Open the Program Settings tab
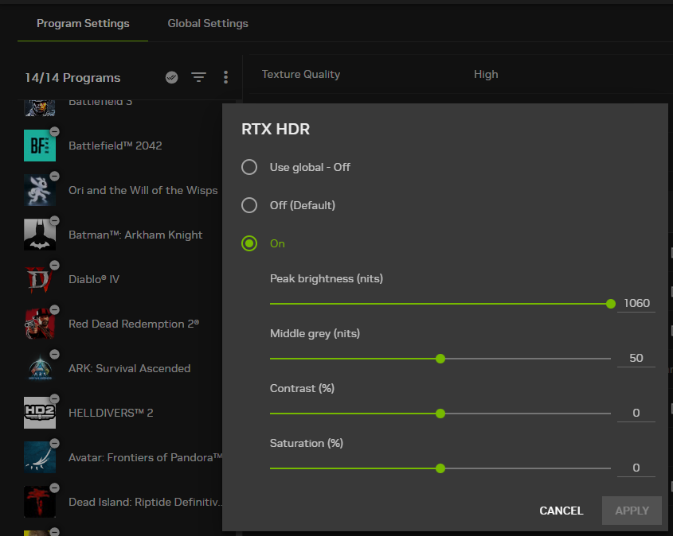The width and height of the screenshot is (673, 536). click(83, 23)
